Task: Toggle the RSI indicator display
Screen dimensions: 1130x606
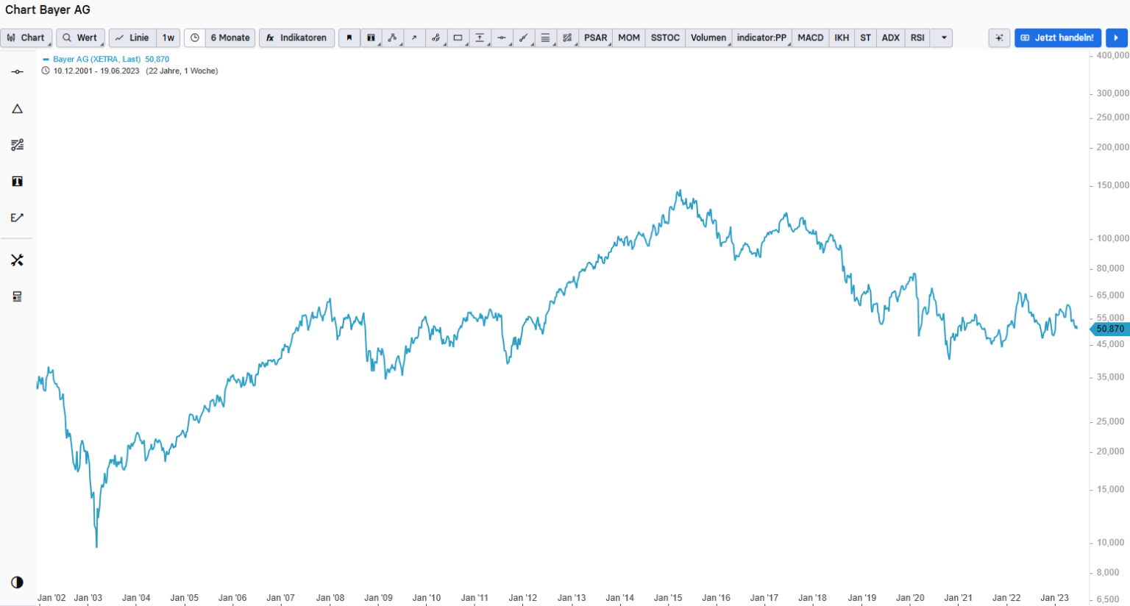Action: (917, 38)
